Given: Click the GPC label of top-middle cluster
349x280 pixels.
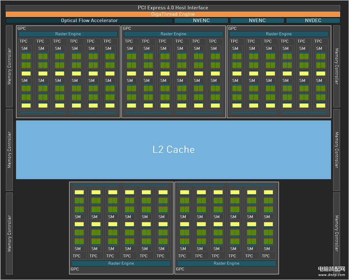Looking at the screenshot, I should tap(127, 28).
